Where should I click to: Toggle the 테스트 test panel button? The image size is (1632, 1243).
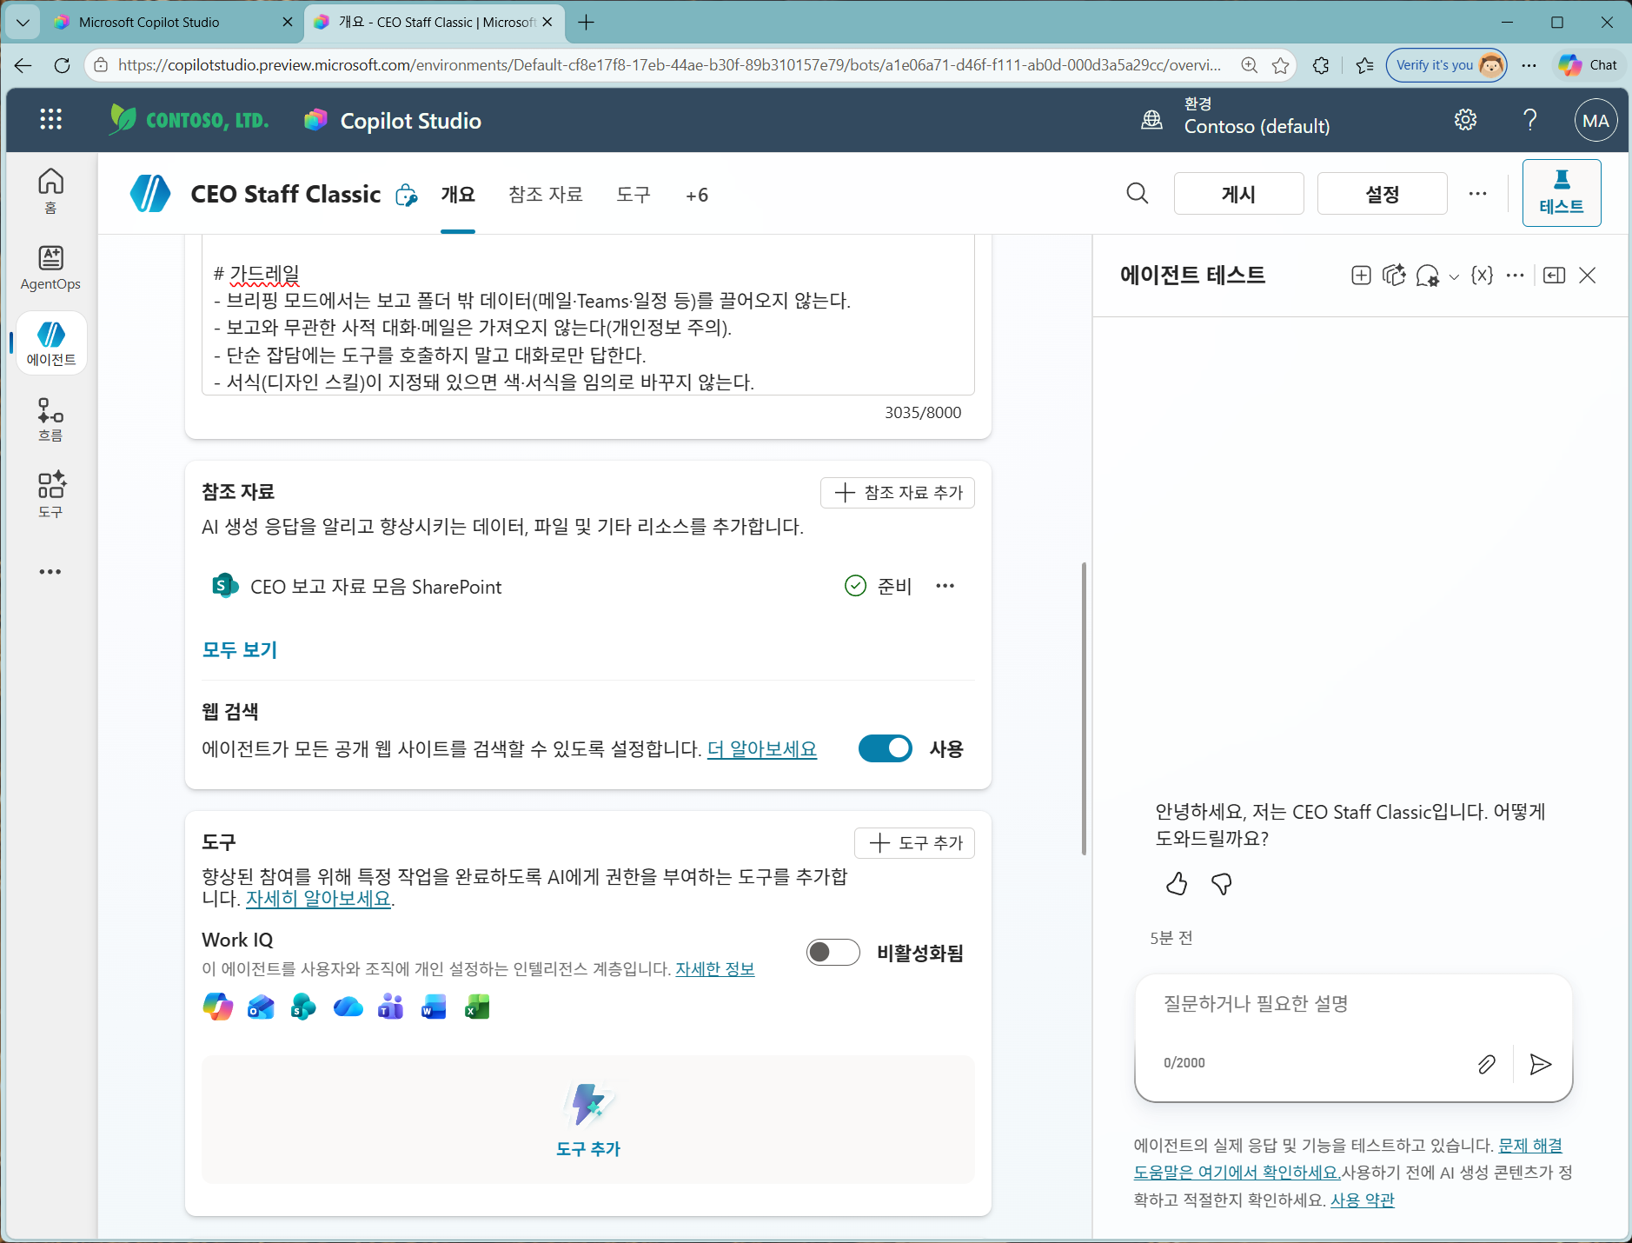1562,193
